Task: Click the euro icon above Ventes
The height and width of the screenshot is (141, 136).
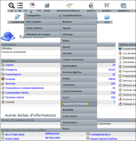Action: pyautogui.click(x=91, y=5)
